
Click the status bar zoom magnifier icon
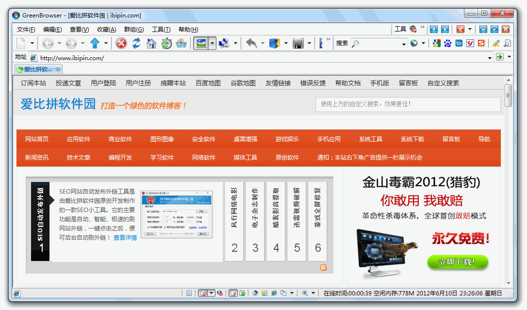304,293
